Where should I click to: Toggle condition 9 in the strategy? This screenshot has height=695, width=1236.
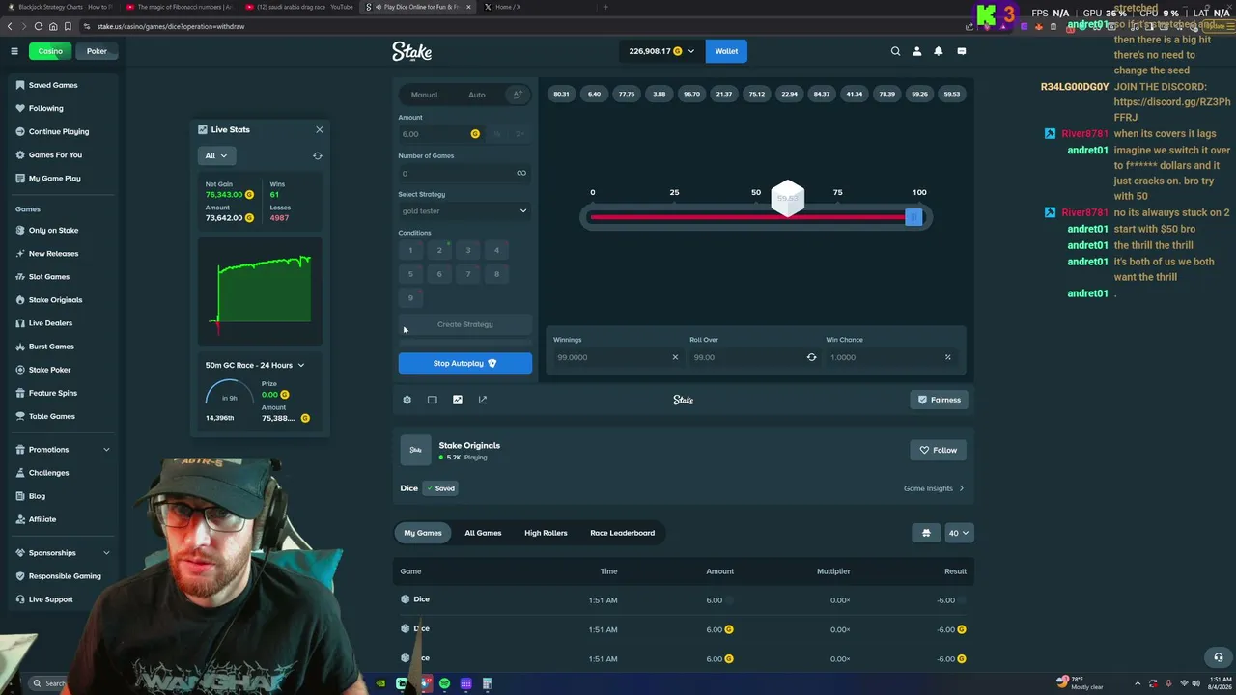point(410,297)
